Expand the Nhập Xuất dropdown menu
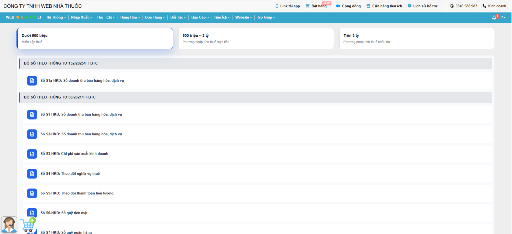The width and height of the screenshot is (512, 234). (x=81, y=17)
